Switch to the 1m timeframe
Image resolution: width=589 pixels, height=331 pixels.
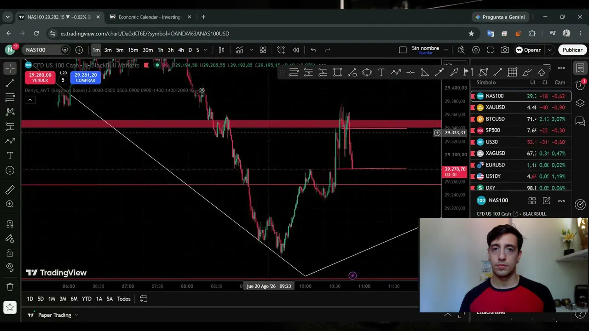pyautogui.click(x=96, y=50)
